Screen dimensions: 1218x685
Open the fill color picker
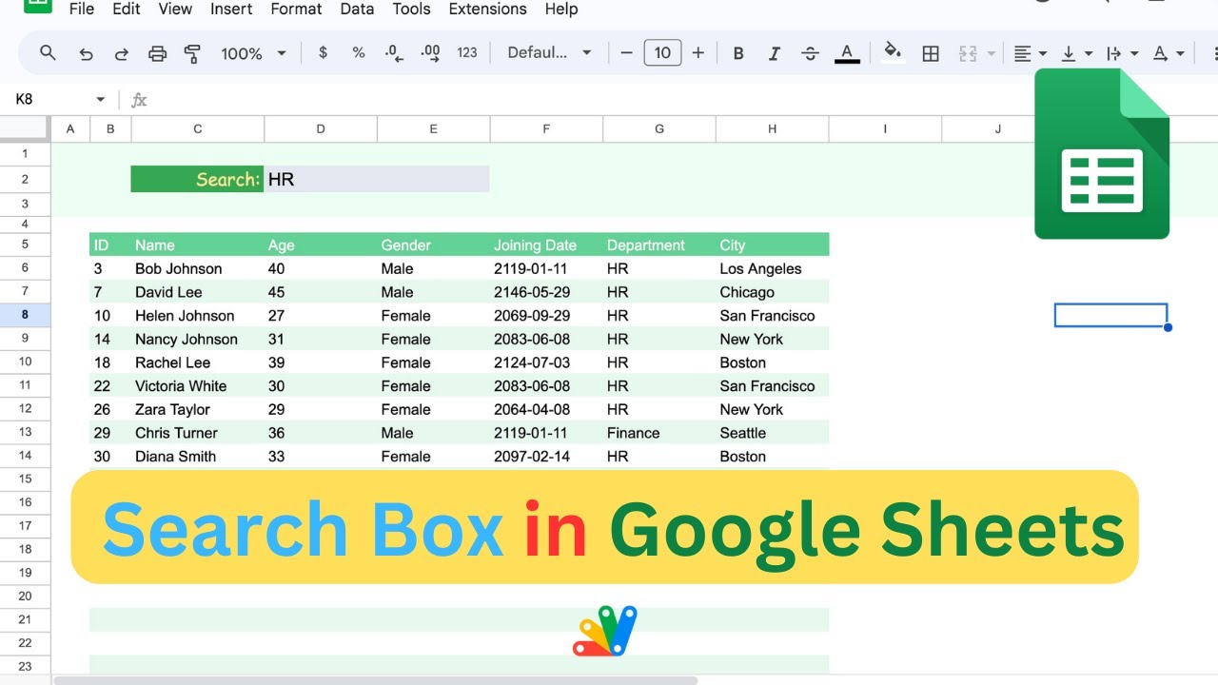pos(893,53)
